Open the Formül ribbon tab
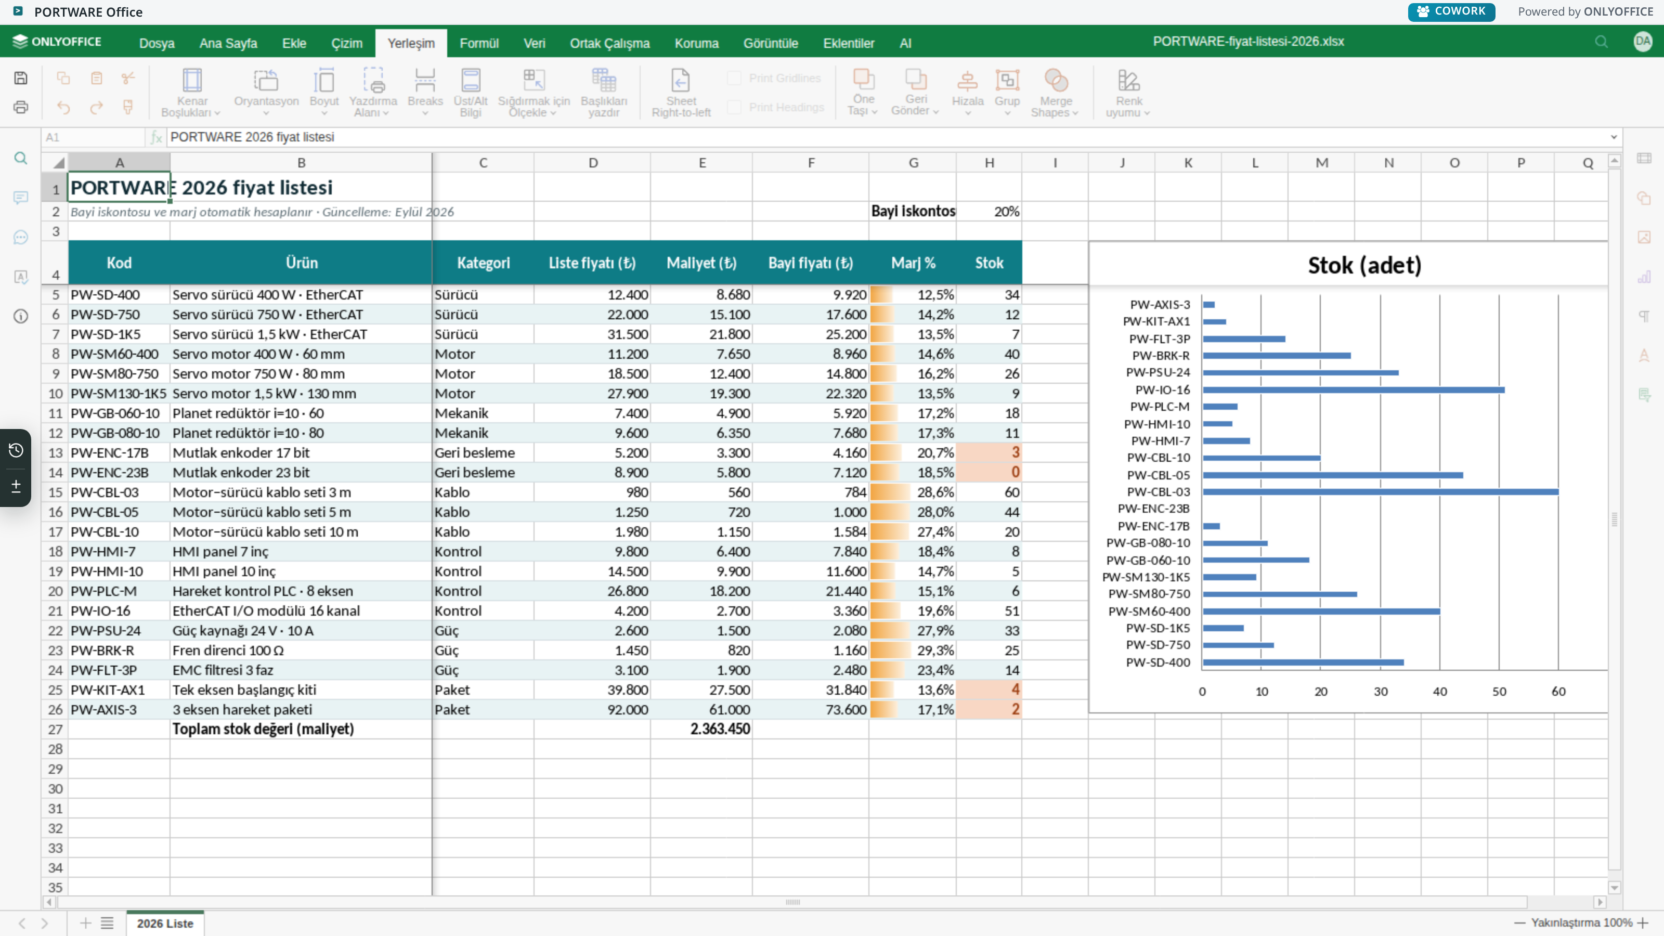1664x936 pixels. click(x=478, y=43)
